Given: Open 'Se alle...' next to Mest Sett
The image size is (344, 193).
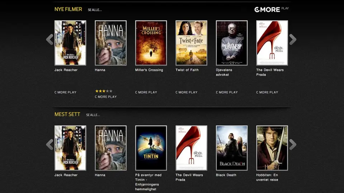Looking at the screenshot, I should [x=93, y=115].
